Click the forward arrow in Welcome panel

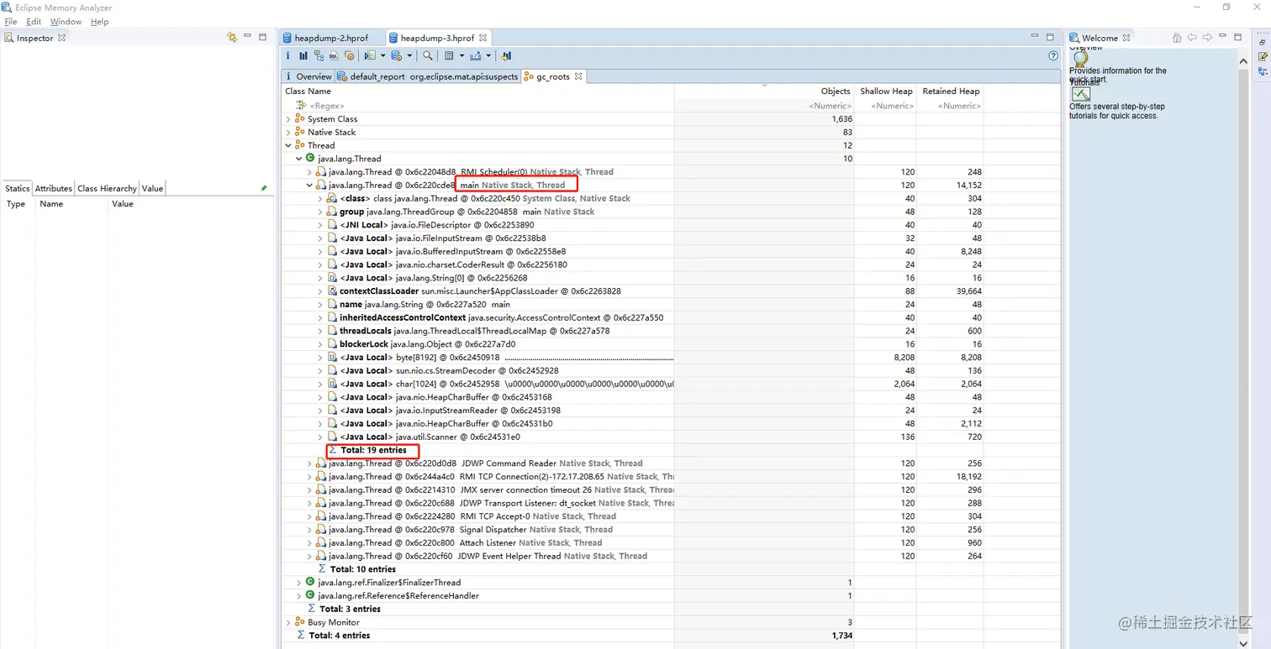pos(1207,38)
